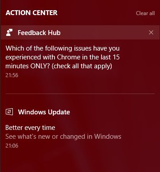Click the '(check all that apply)' text
Image resolution: width=160 pixels, height=172 pixels.
82,66
